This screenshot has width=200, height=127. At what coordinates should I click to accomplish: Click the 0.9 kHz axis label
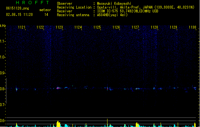click(3, 73)
